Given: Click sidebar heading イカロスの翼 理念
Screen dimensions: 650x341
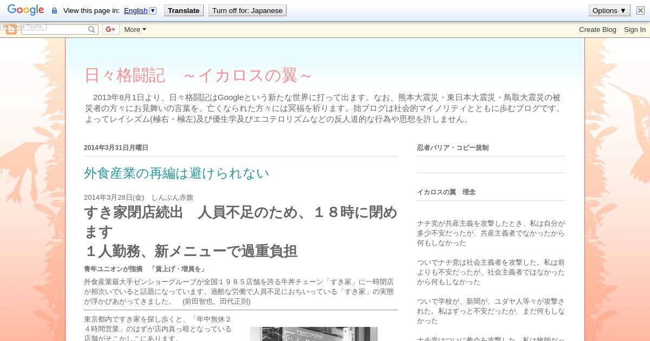Looking at the screenshot, I should 446,192.
